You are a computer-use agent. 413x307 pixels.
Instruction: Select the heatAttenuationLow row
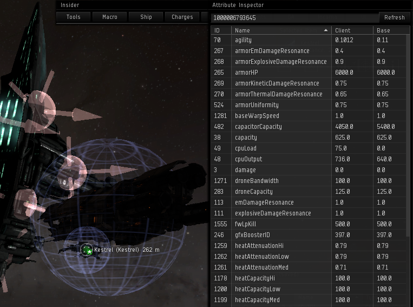[x=309, y=257]
